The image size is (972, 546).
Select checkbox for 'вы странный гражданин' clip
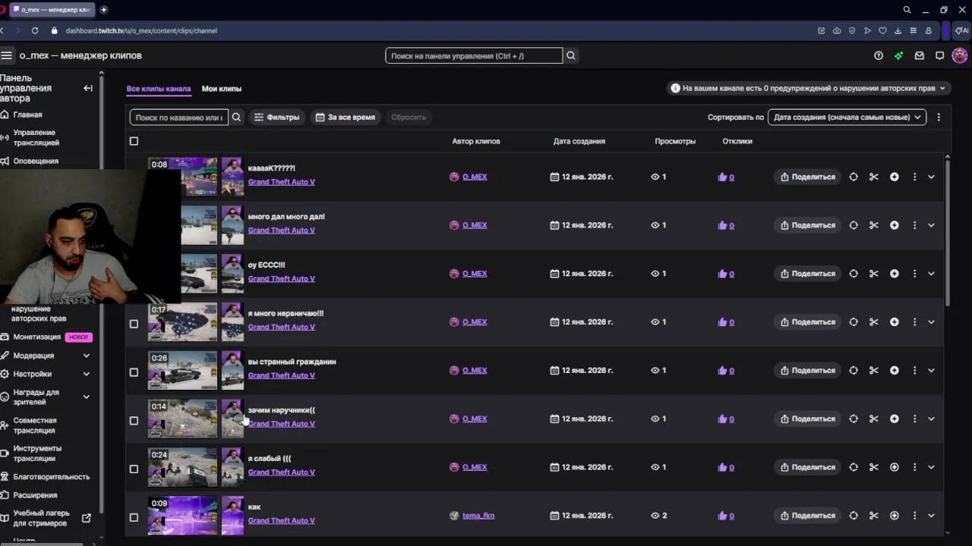[x=134, y=372]
